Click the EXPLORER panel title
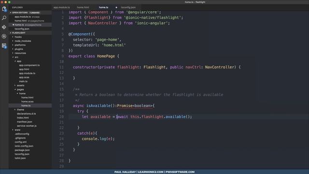The width and height of the screenshot is (309, 174). coord(17,8)
